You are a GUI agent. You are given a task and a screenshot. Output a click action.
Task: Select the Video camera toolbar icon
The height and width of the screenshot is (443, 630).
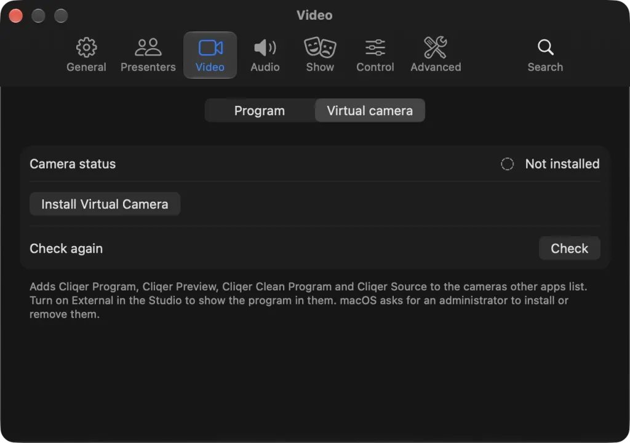[210, 55]
